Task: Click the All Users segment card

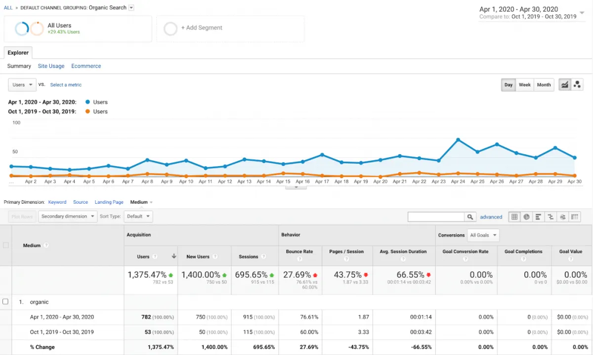Action: [x=78, y=28]
